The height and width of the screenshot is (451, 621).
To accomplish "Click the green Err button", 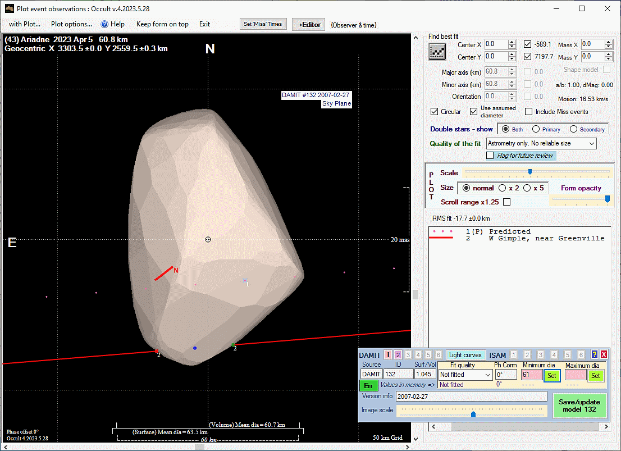I will click(x=368, y=385).
